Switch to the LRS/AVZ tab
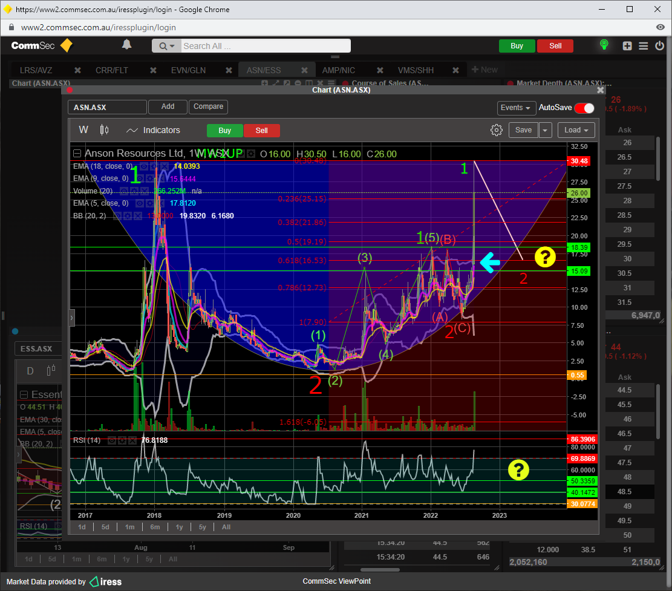The image size is (672, 591). (36, 70)
